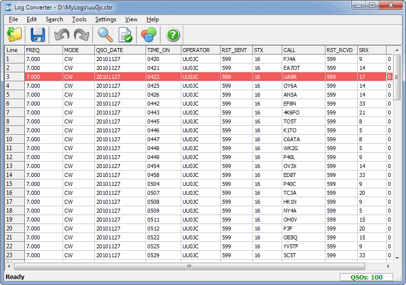
Task: Click the TIME_ON column header
Action: pos(163,50)
